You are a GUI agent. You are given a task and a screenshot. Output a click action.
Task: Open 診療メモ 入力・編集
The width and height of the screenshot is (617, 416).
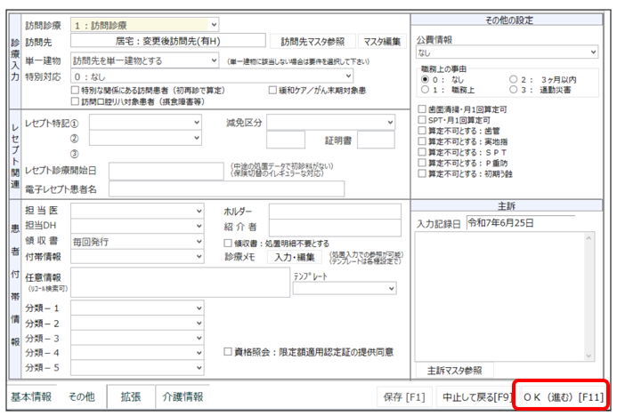tap(295, 257)
